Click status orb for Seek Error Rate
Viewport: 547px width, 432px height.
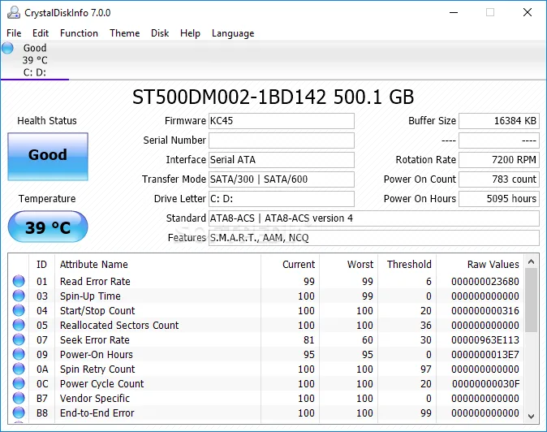pyautogui.click(x=19, y=339)
